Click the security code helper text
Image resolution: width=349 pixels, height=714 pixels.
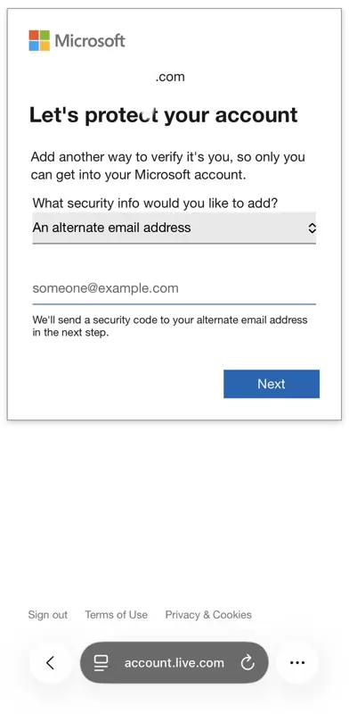170,326
